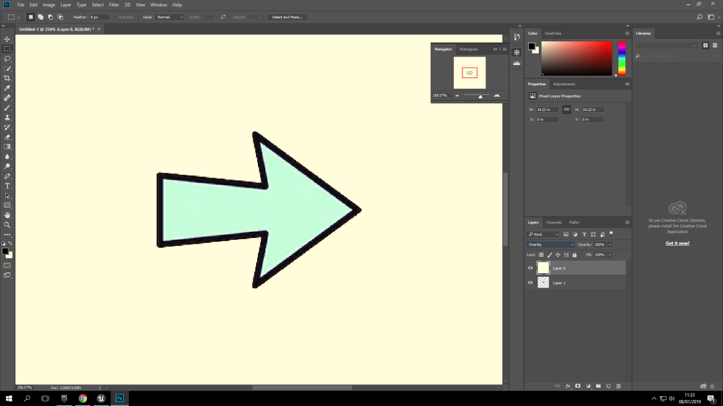The image size is (723, 406).
Task: Toggle visibility of Layer 1
Action: point(531,282)
